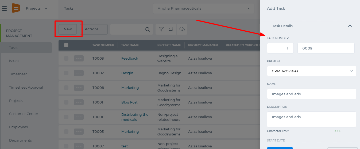Click the task Name input field
The height and width of the screenshot is (149, 360).
click(x=312, y=94)
